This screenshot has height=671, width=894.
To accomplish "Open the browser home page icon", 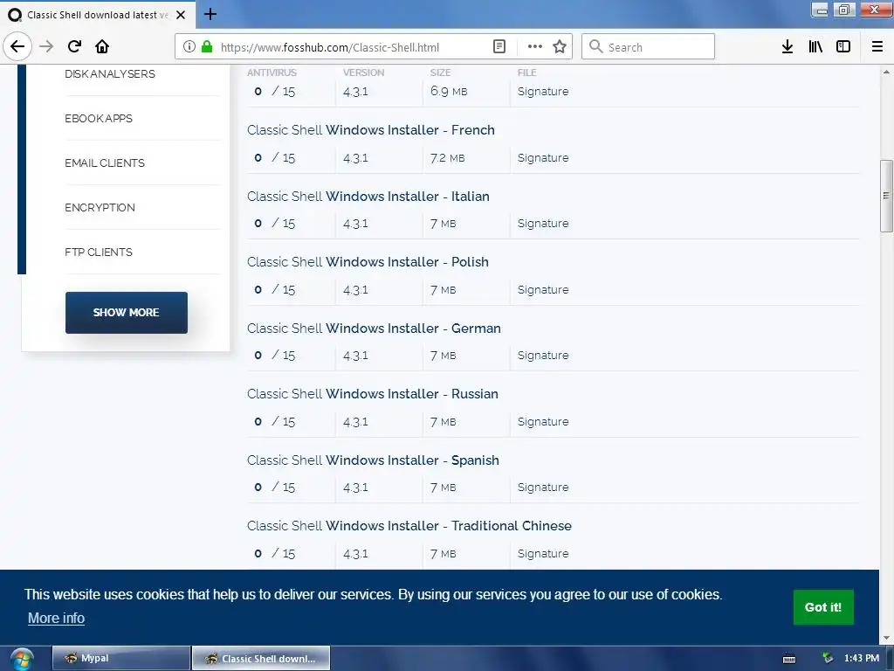I will pos(102,46).
